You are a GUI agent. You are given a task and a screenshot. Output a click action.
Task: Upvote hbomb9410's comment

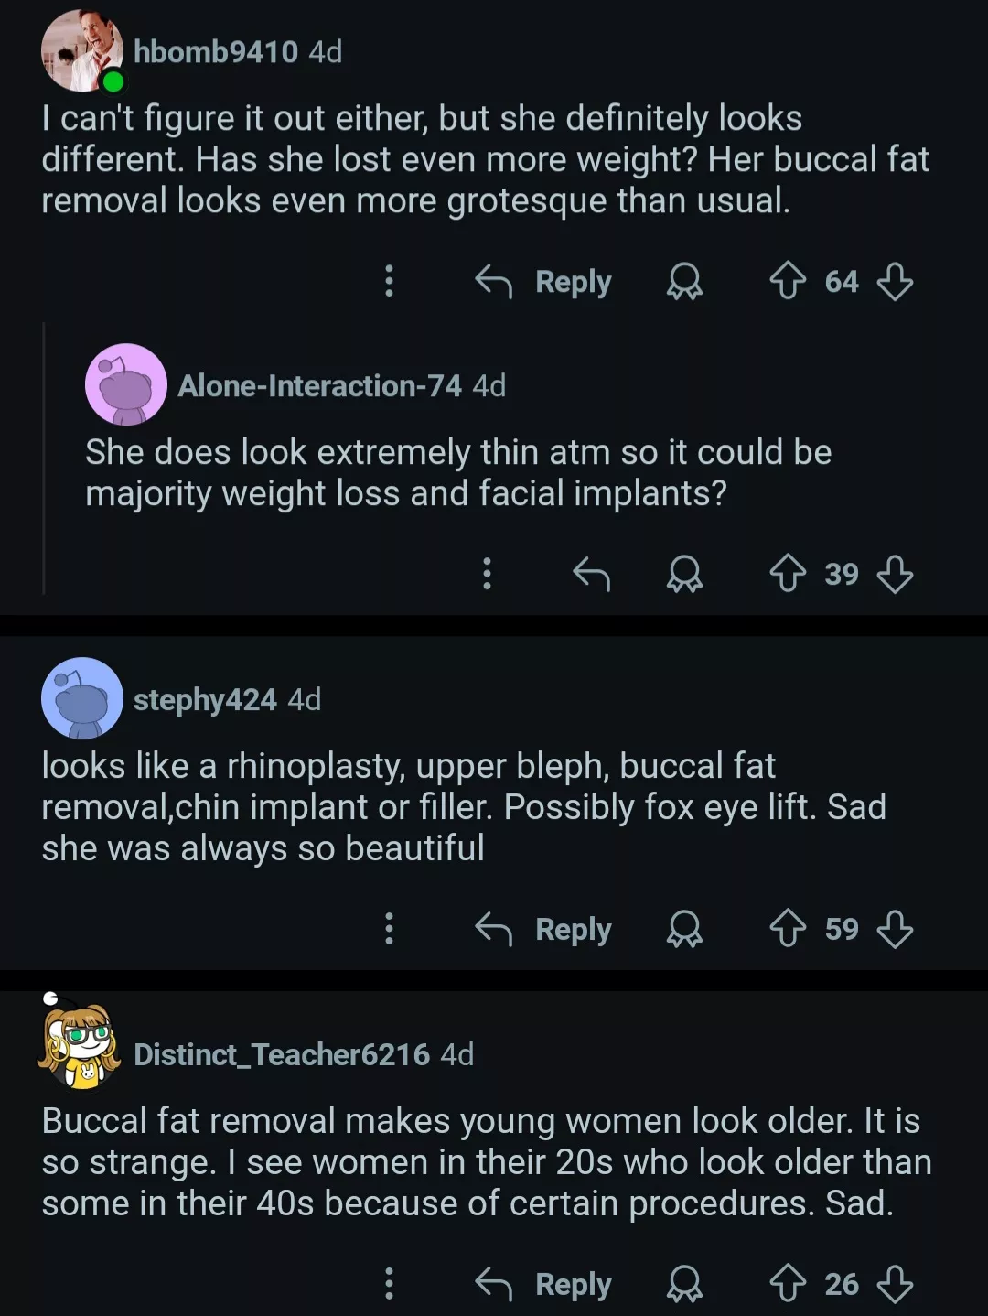(x=788, y=281)
